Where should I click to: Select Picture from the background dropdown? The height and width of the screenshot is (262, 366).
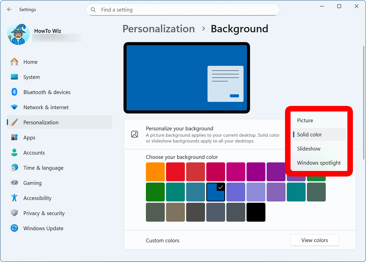coord(305,120)
